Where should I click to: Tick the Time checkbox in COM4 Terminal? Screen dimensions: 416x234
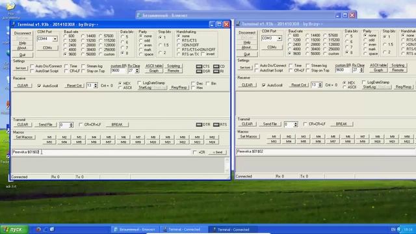tap(66, 66)
